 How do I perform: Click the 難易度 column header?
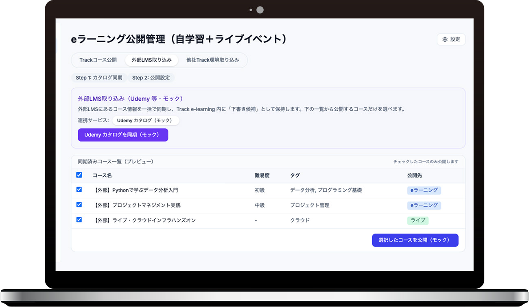point(262,175)
